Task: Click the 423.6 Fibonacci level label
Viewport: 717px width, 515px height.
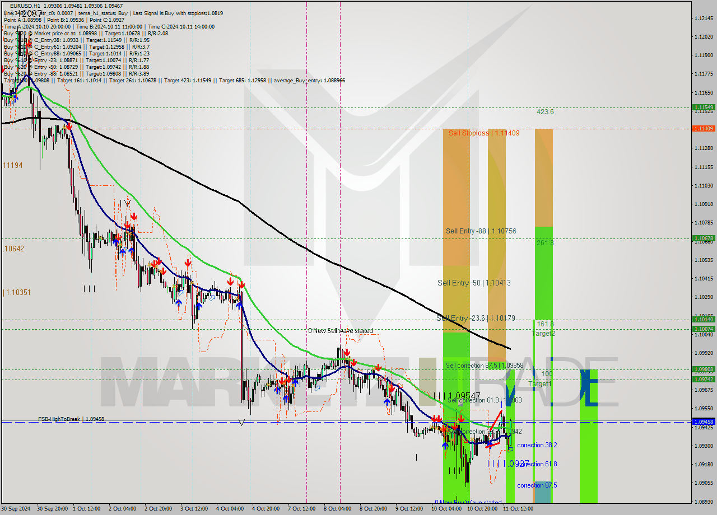Action: [x=545, y=112]
